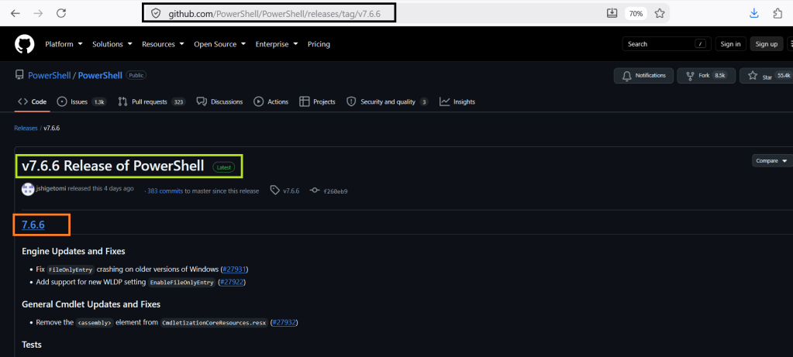Click the 7.6.6 heading link
The height and width of the screenshot is (357, 793).
point(33,225)
